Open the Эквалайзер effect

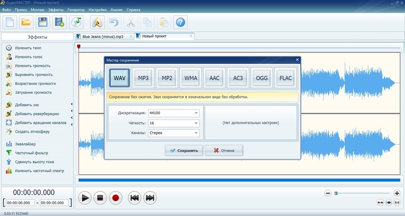(x=21, y=144)
